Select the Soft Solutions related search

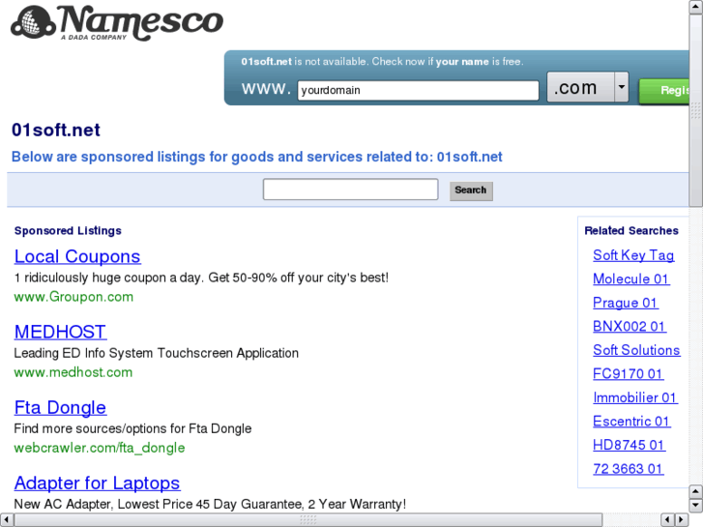pos(636,350)
